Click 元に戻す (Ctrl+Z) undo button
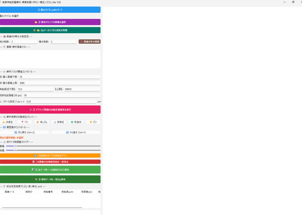 pos(24,132)
